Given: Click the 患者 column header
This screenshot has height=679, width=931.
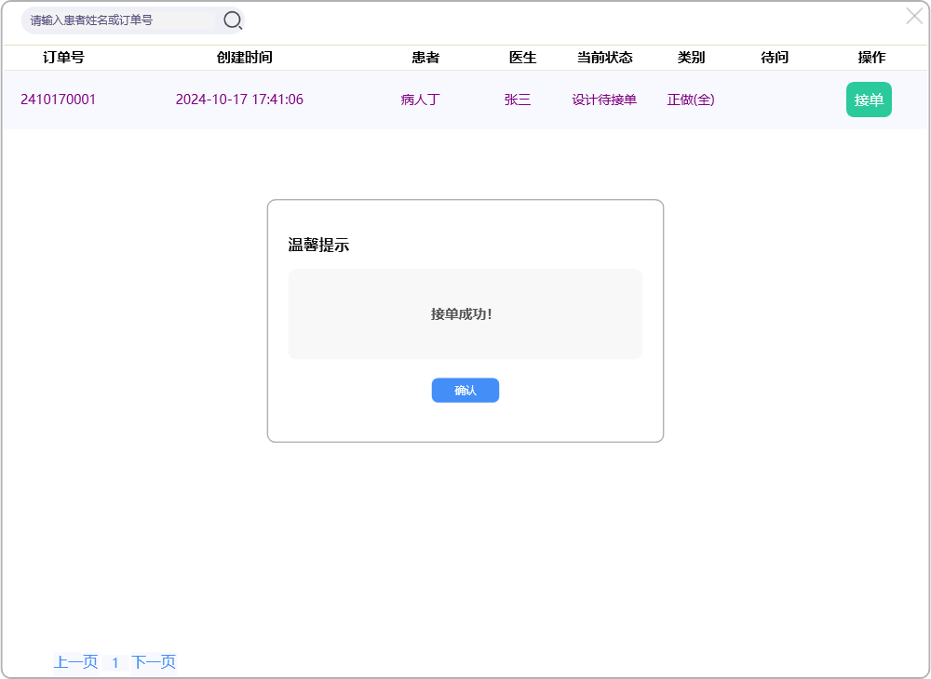Looking at the screenshot, I should point(425,58).
